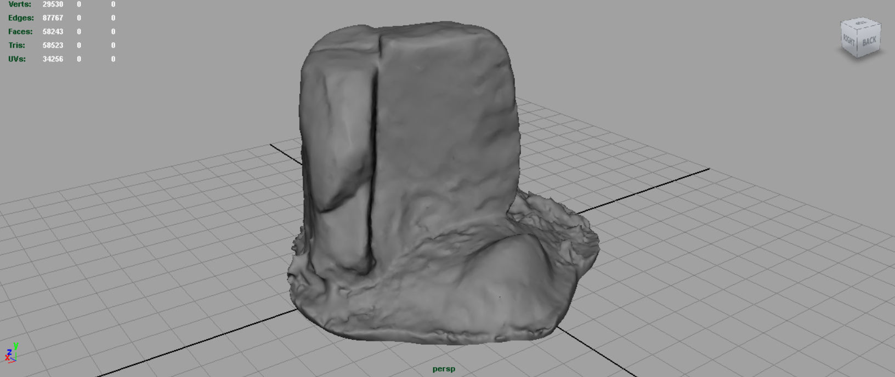Click the UVs count '34256'
The width and height of the screenshot is (895, 377).
53,59
